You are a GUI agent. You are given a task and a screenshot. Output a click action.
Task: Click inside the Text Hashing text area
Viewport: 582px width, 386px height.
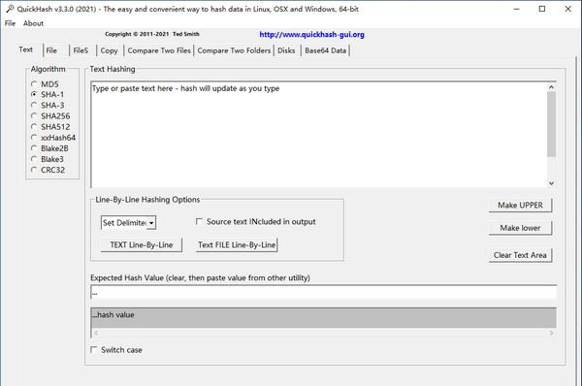(318, 135)
